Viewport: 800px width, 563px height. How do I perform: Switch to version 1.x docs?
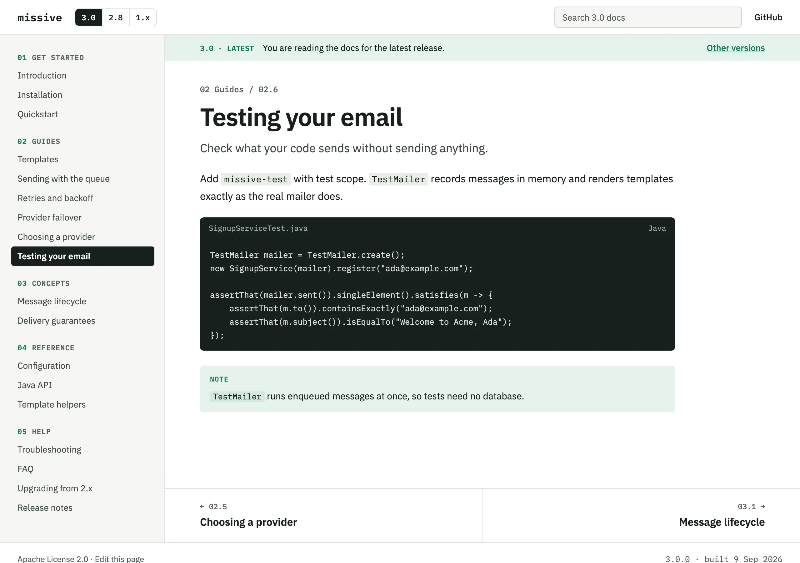143,18
